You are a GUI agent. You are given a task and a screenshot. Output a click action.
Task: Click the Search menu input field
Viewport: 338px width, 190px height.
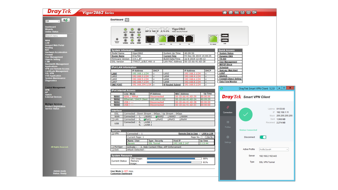click(x=55, y=35)
